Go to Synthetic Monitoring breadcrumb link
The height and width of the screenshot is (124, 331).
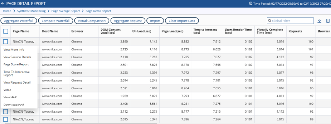(31, 11)
